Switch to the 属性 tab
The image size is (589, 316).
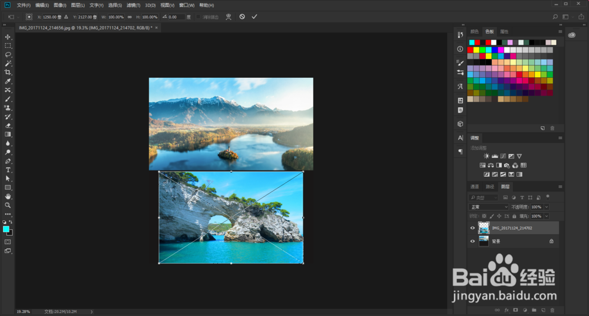pos(505,32)
